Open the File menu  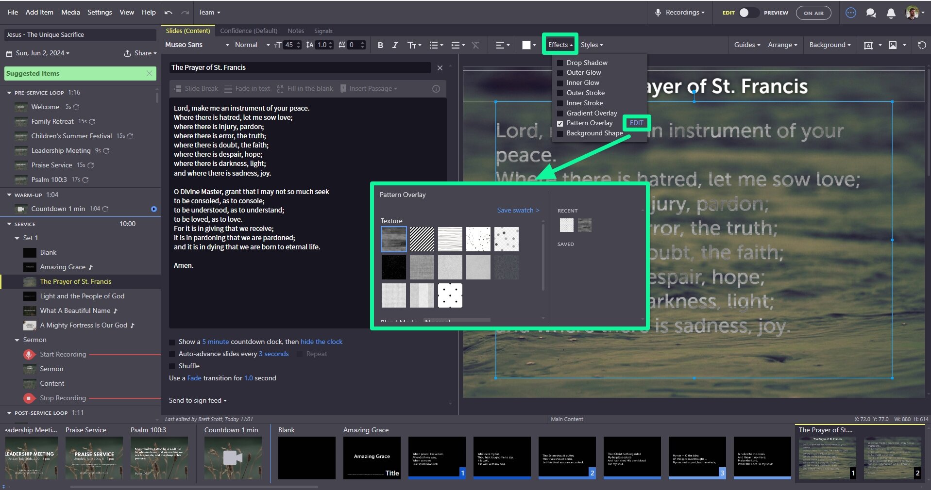tap(13, 13)
